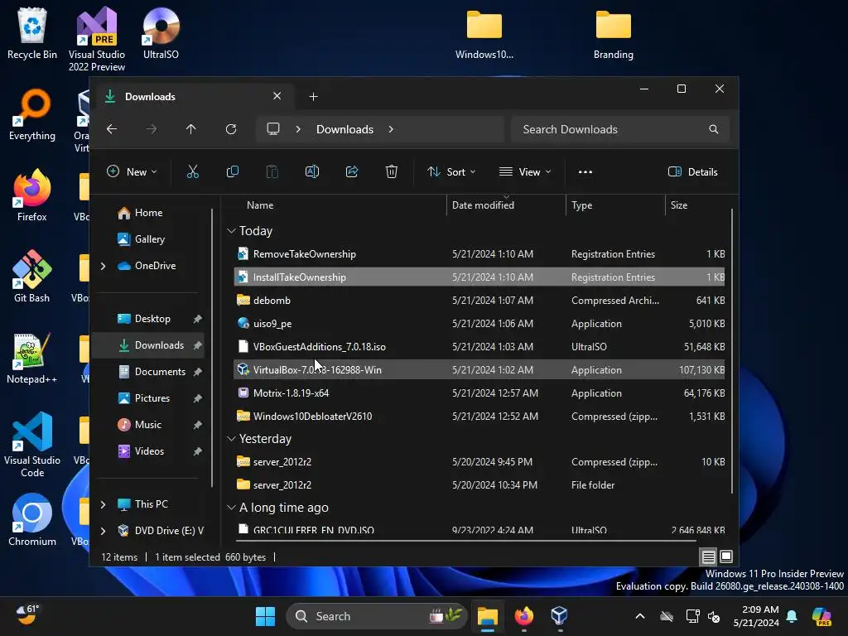
Task: Open the View dropdown menu
Action: coord(524,172)
